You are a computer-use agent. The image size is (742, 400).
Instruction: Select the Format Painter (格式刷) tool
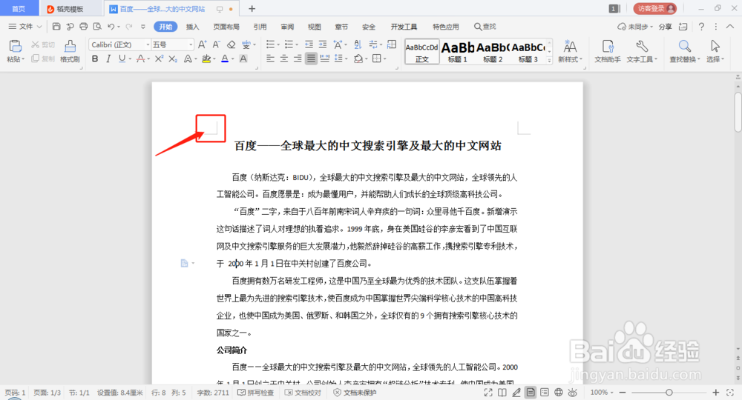coord(70,51)
